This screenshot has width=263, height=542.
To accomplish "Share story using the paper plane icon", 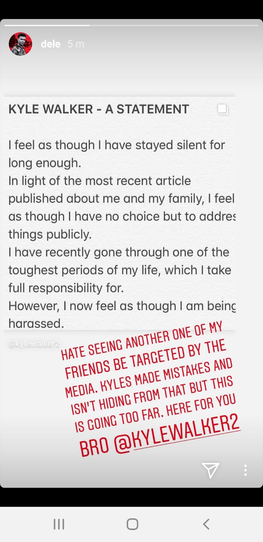I will click(x=210, y=470).
